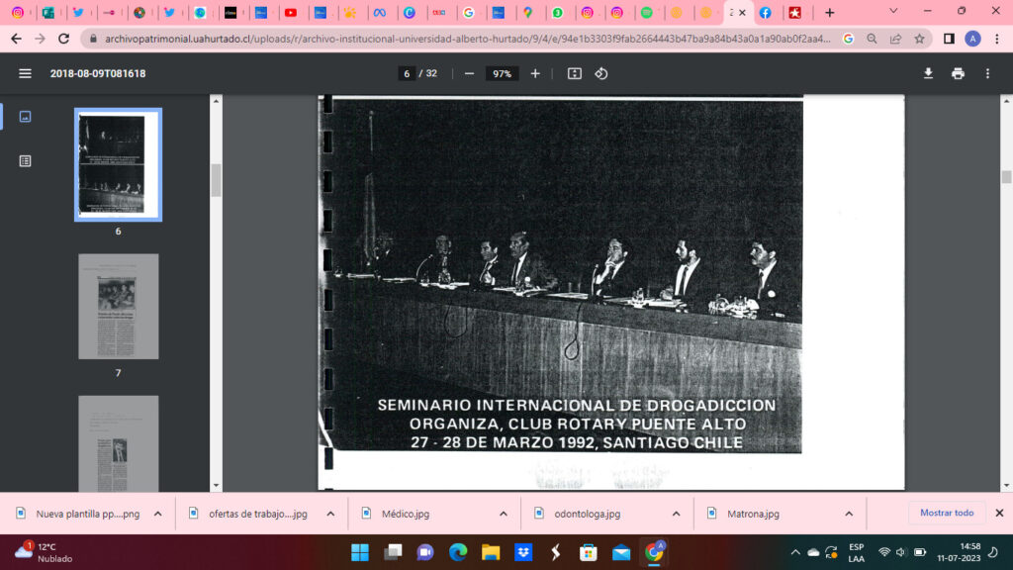Screen dimensions: 1013x570
Task: Open a new browser tab
Action: point(830,12)
